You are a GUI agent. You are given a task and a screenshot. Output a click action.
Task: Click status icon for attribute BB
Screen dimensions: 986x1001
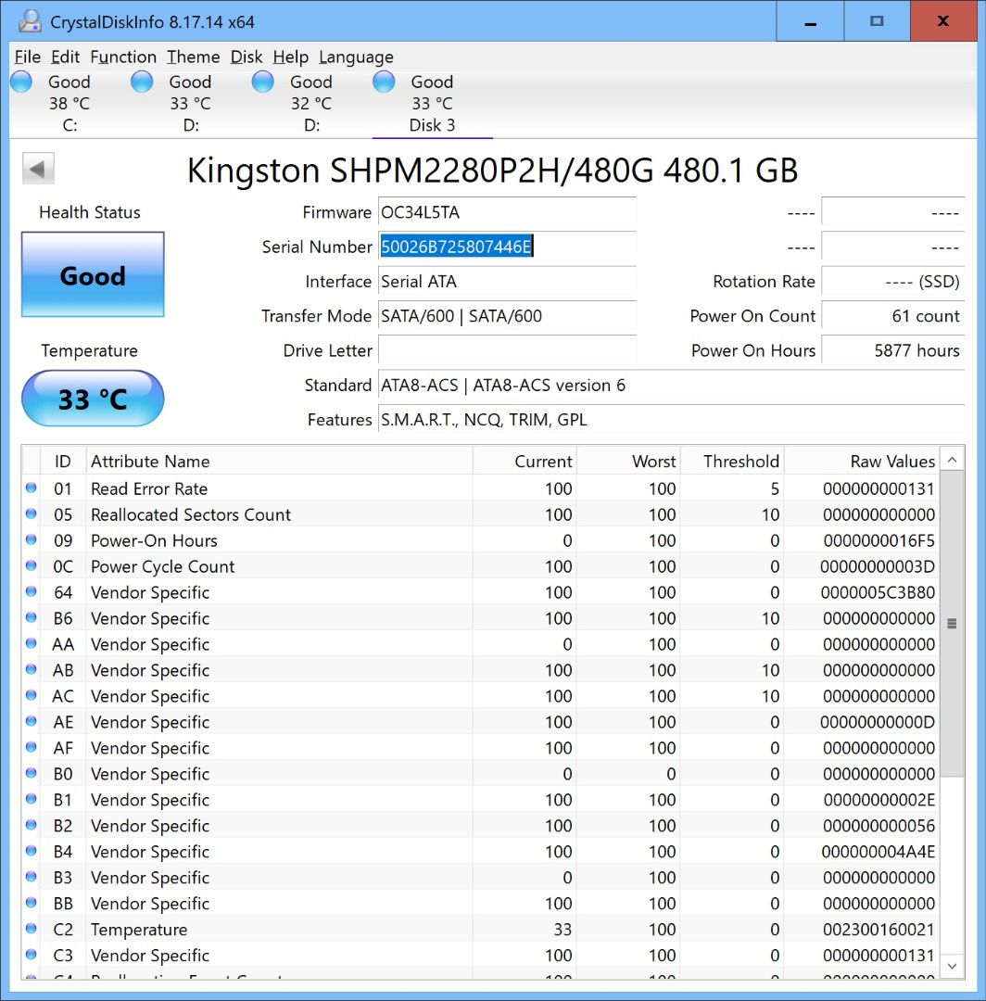(x=31, y=903)
